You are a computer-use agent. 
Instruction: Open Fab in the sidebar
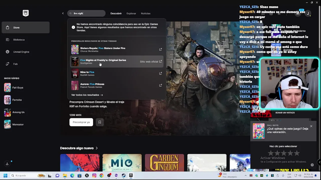pyautogui.click(x=26, y=64)
